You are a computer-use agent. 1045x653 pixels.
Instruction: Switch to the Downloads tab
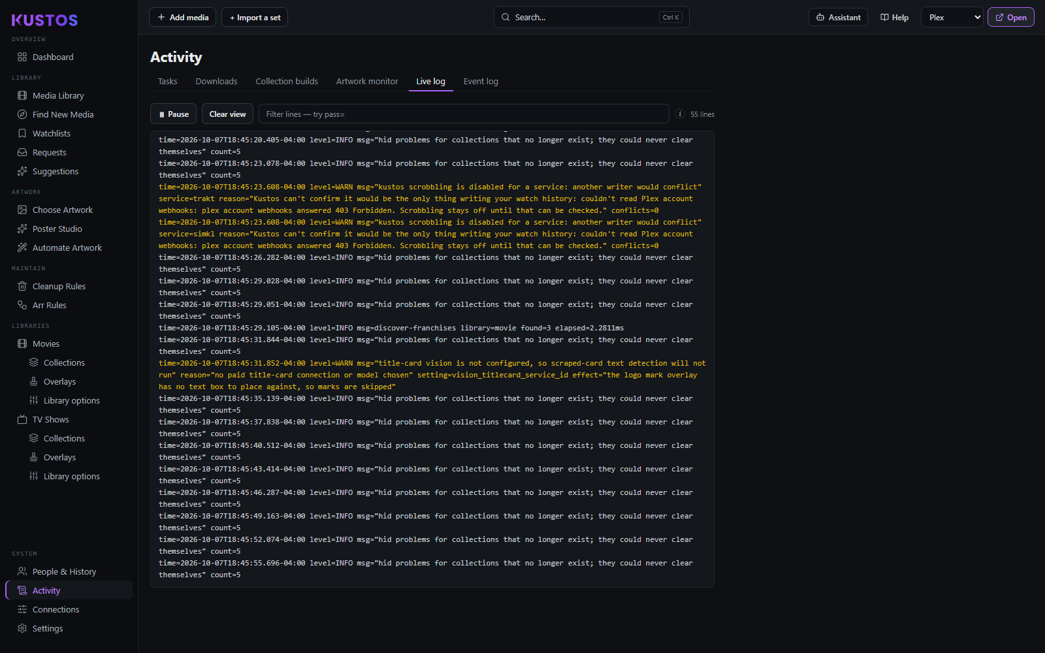coord(216,81)
